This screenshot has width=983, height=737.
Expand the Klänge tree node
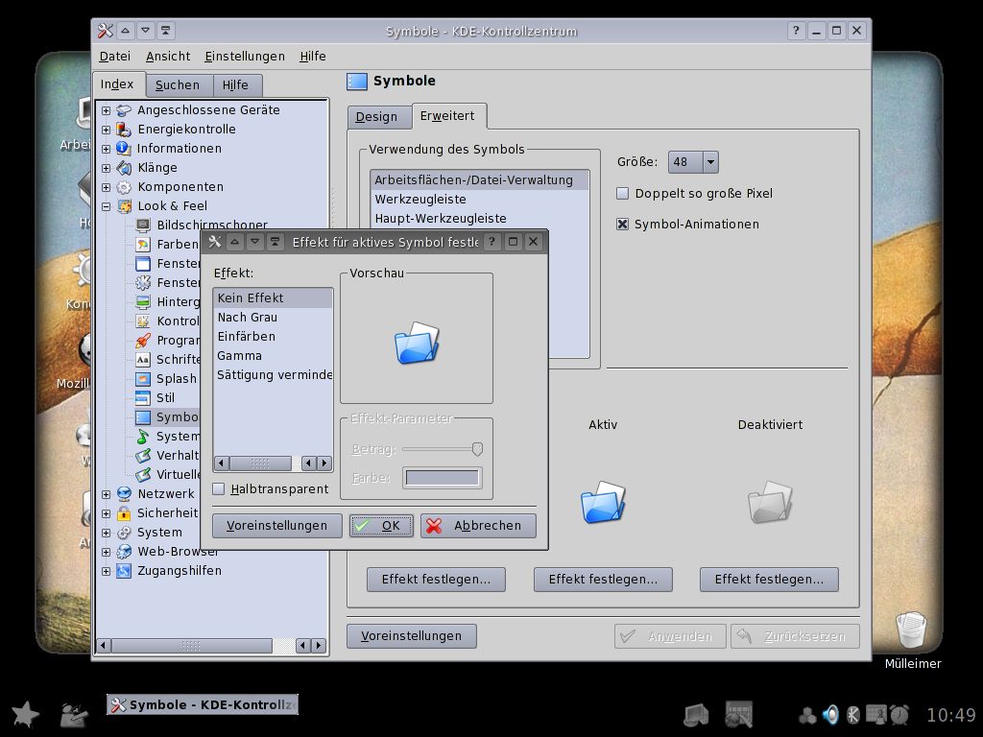click(x=106, y=168)
